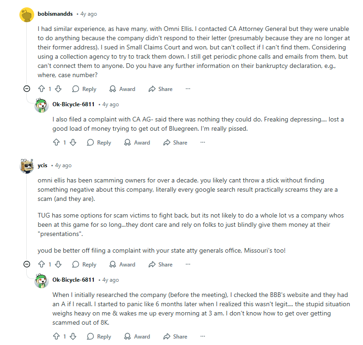Open bobismandds profile avatar
The height and width of the screenshot is (345, 363).
pos(26,14)
